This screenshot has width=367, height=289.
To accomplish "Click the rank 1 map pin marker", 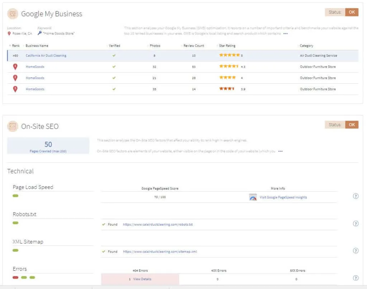I will pyautogui.click(x=15, y=67).
